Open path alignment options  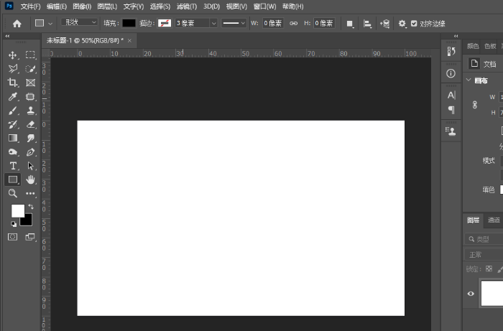[x=367, y=24]
